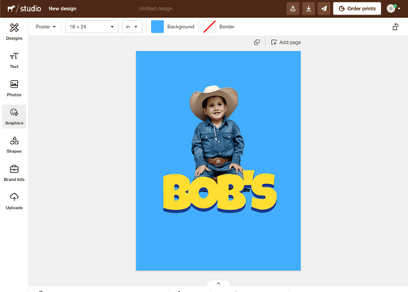Click the paper plane send icon
This screenshot has height=292, width=408.
point(324,9)
